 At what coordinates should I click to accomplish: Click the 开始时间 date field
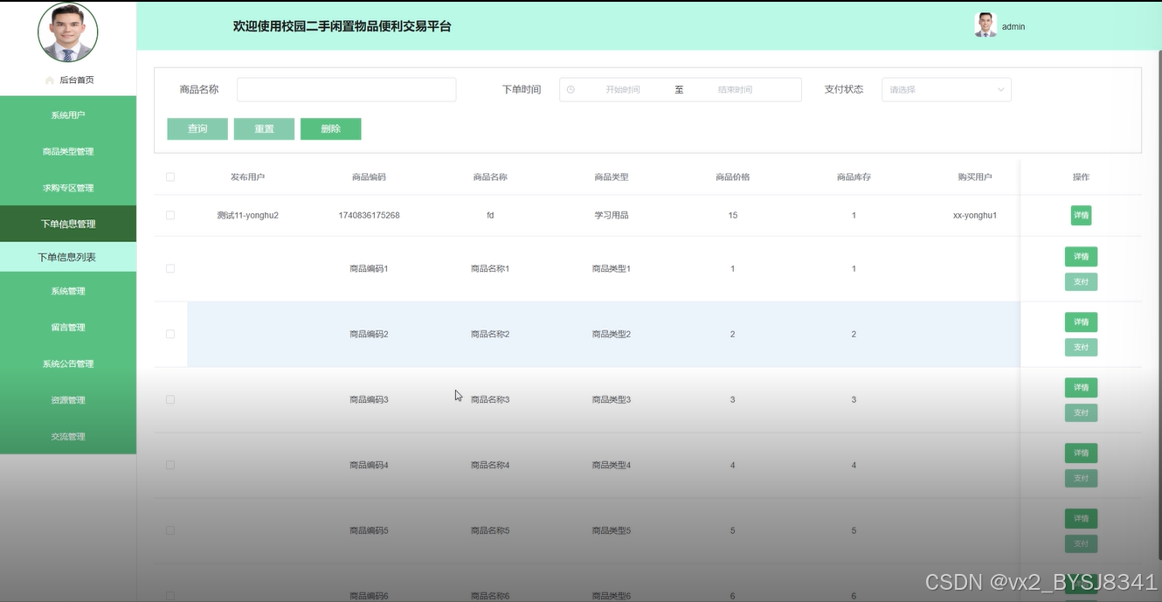pyautogui.click(x=623, y=90)
